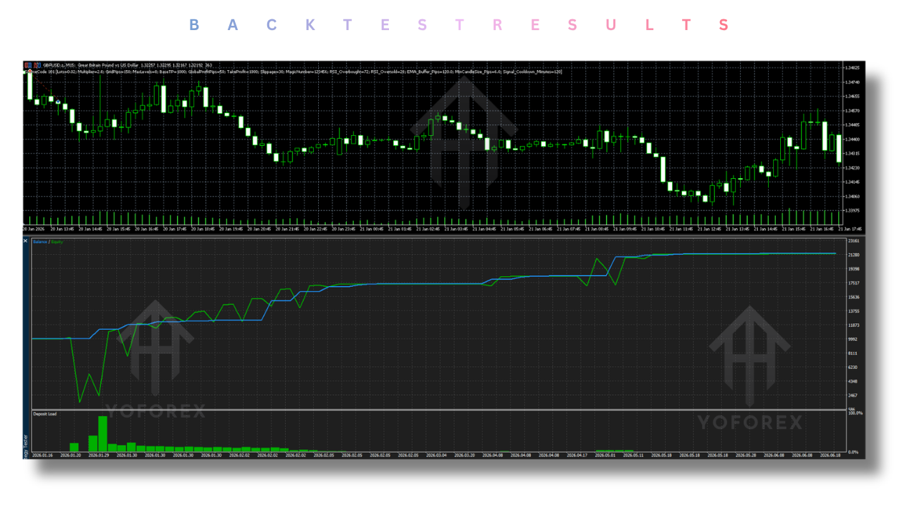
Task: Click the 2026.03.04 date label
Action: [436, 455]
